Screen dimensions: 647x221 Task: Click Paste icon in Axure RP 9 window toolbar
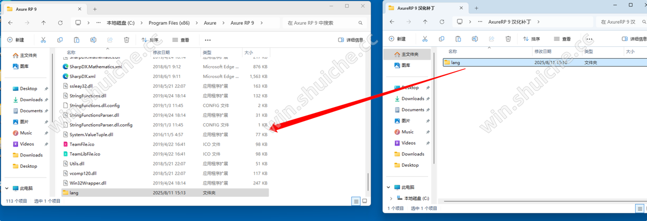(77, 40)
